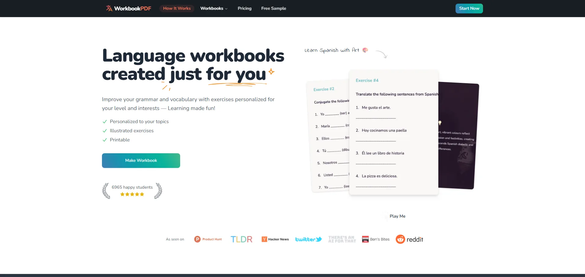
Task: Go to the Pricing page
Action: click(x=245, y=8)
